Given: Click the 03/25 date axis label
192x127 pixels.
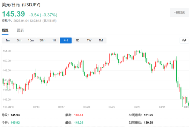Looking at the screenshot, I should (112, 107).
